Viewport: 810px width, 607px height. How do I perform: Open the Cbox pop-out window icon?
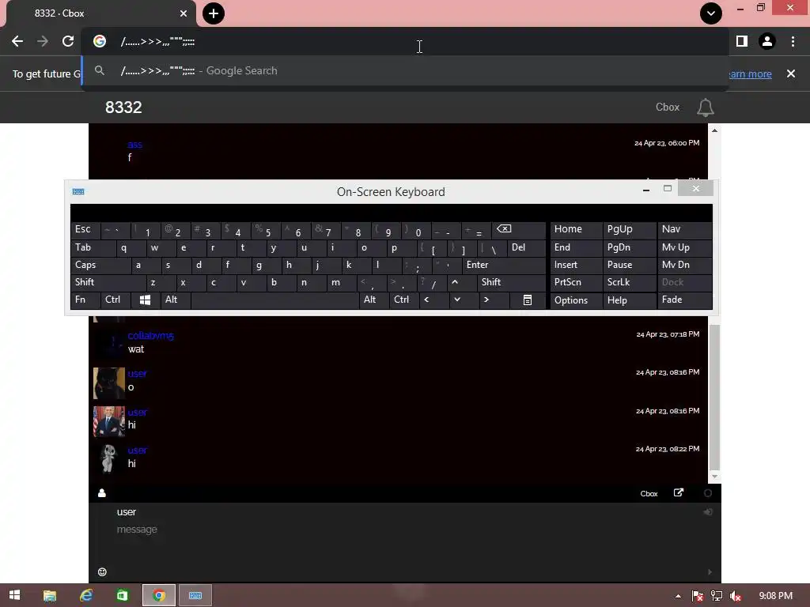679,493
